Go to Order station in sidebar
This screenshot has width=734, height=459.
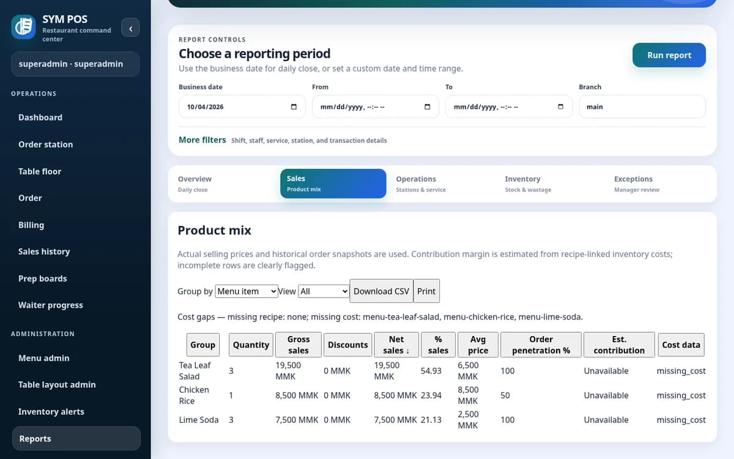pyautogui.click(x=76, y=144)
